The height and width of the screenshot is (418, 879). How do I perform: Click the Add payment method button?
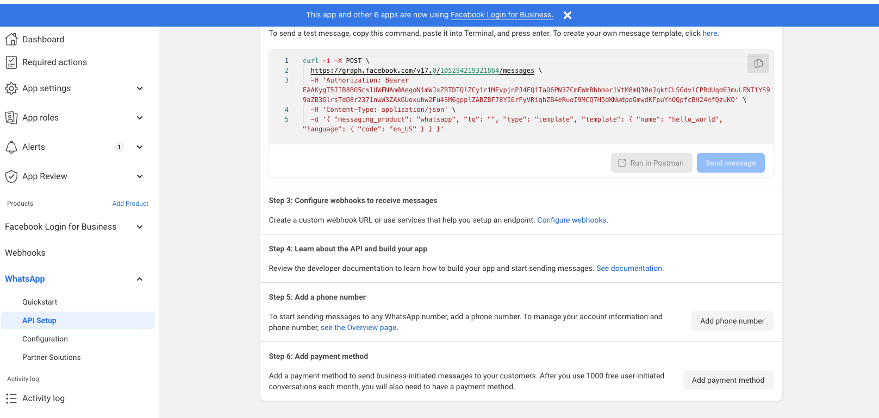(x=728, y=380)
